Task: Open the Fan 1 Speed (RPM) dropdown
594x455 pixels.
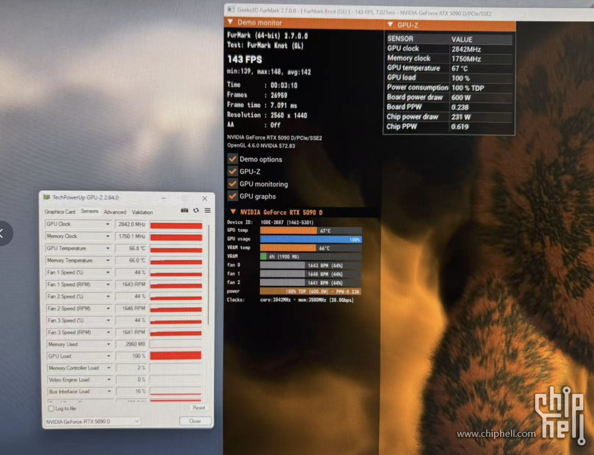Action: coord(108,284)
